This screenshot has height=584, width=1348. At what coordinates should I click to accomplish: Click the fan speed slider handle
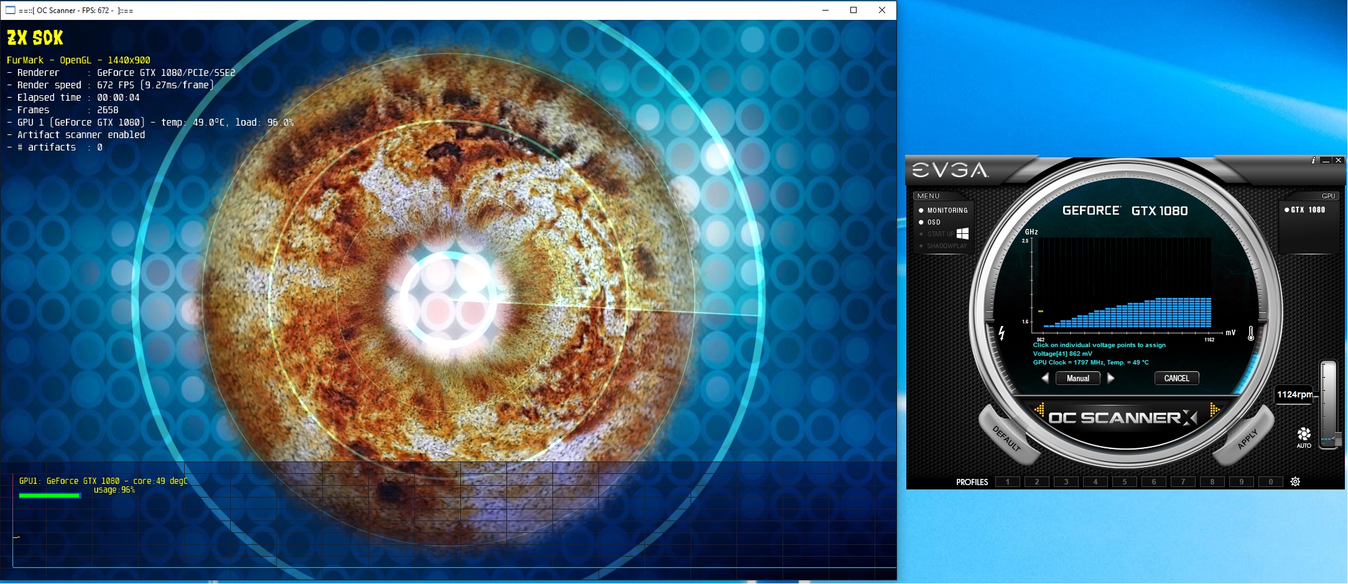point(1338,439)
